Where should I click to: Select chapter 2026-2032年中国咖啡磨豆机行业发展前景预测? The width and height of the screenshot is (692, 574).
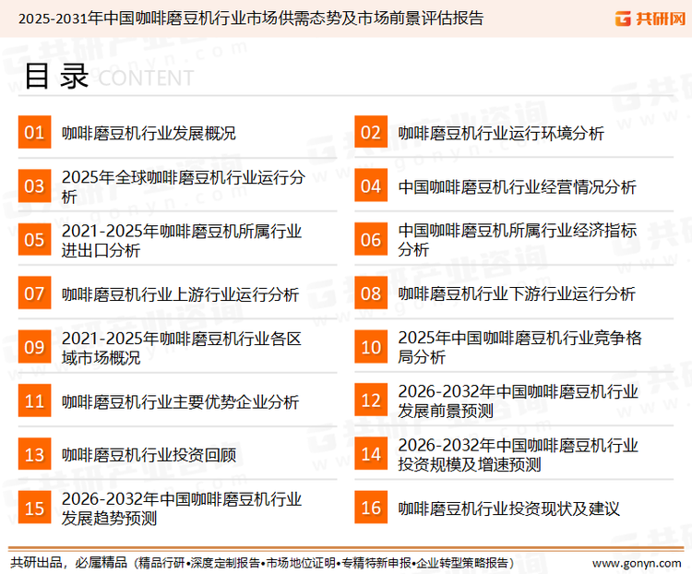pyautogui.click(x=519, y=401)
